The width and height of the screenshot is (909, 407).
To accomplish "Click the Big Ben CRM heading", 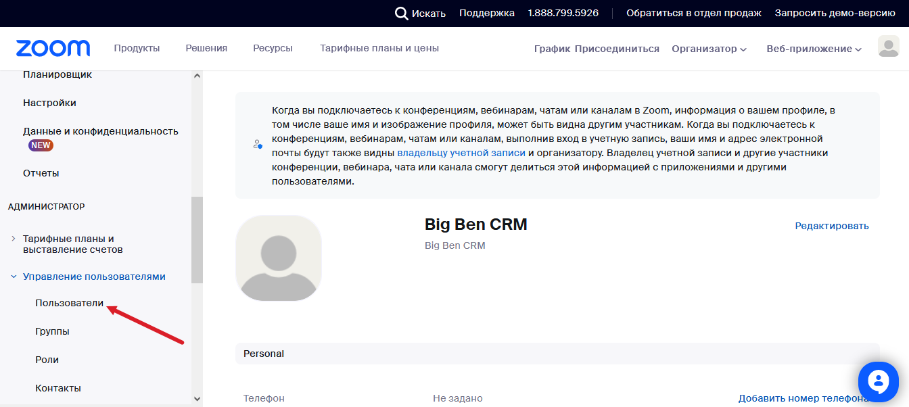I will (476, 224).
